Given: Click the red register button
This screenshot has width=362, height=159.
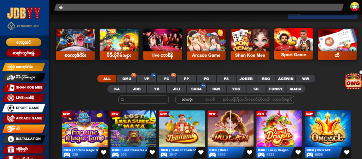Looking at the screenshot, I should [24, 53].
